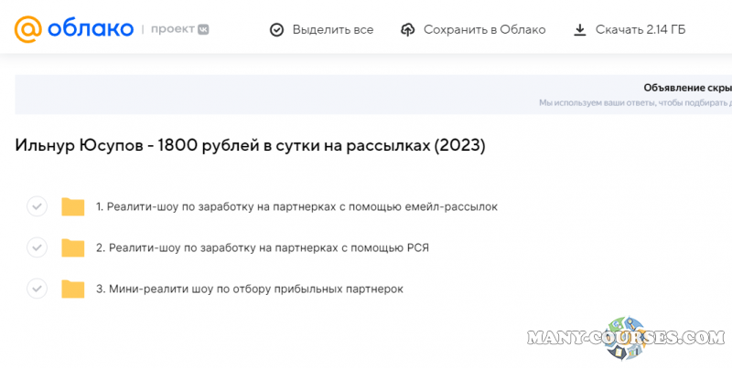Open folder icon for email newsletters reality show

click(72, 206)
